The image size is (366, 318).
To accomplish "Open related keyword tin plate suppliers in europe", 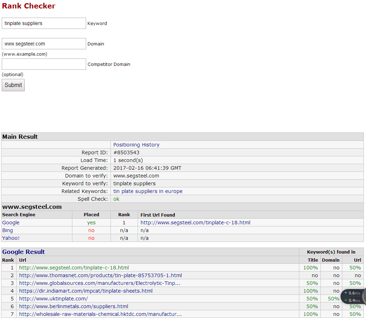I will coord(148,191).
